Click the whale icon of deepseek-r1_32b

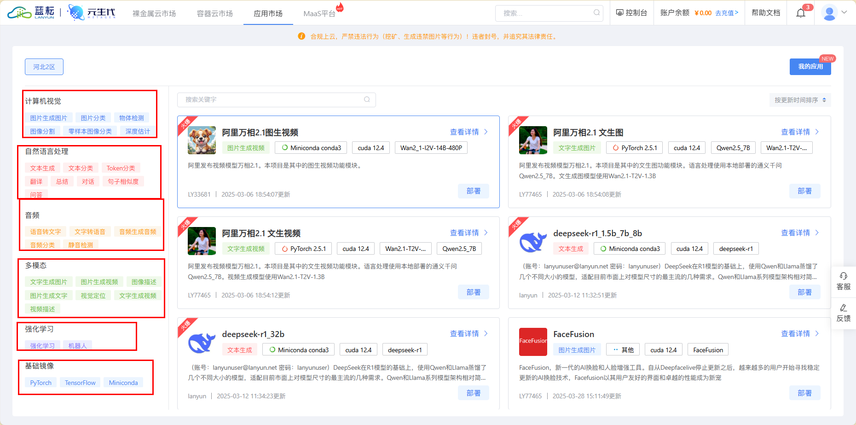tap(202, 342)
